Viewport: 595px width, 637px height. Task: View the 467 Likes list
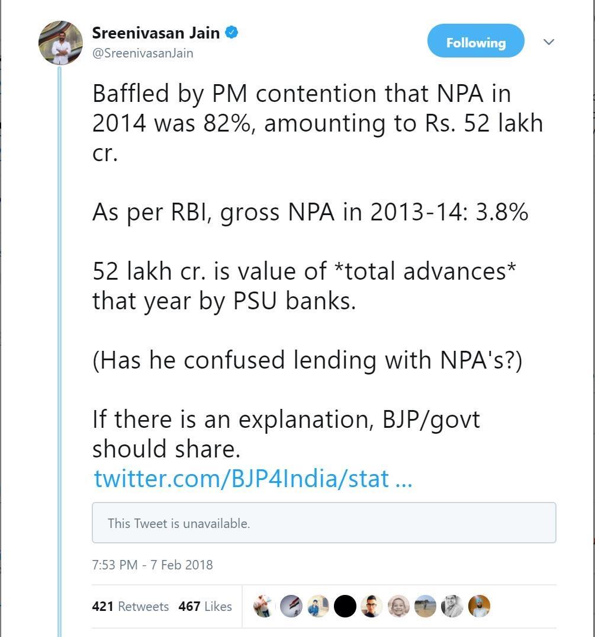[205, 606]
